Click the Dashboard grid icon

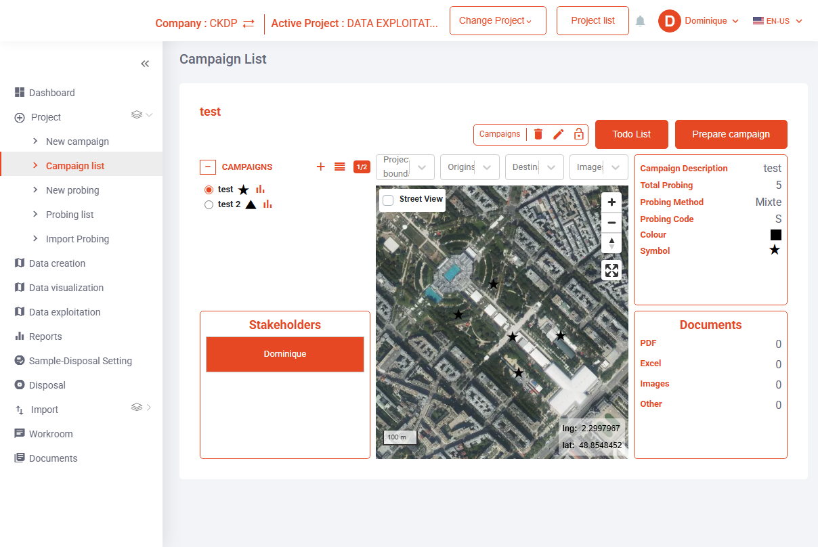[x=20, y=92]
